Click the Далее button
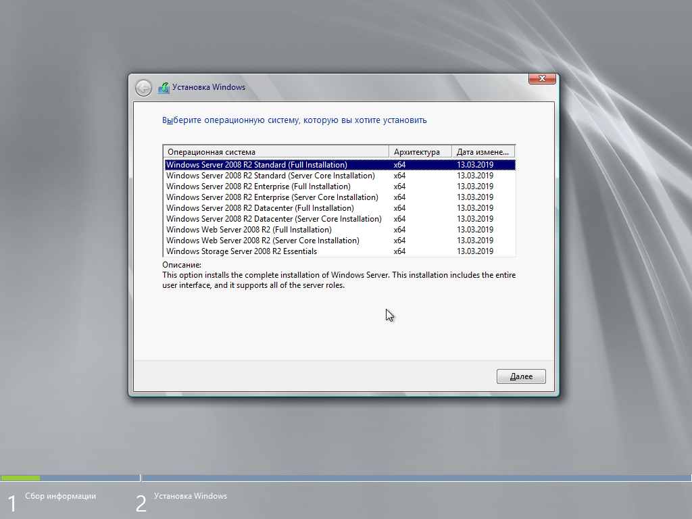The width and height of the screenshot is (692, 519). [521, 376]
